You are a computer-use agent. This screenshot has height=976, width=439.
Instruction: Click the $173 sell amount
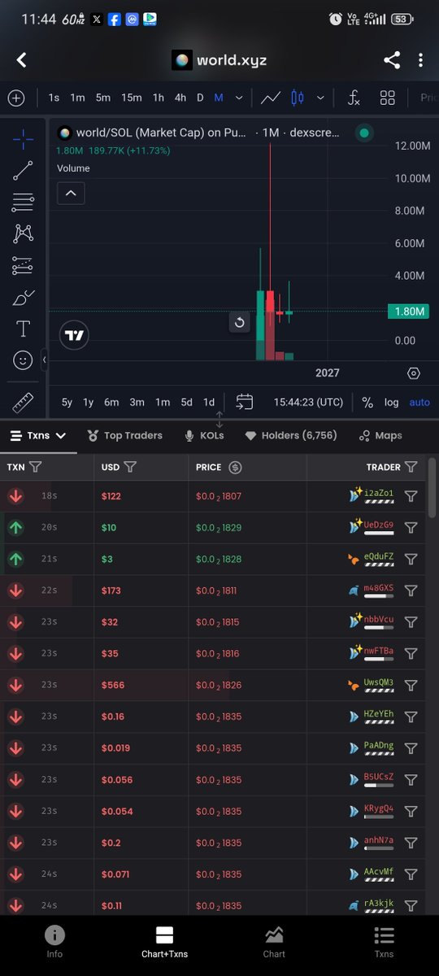point(111,590)
